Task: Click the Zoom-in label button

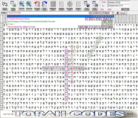Action: pyautogui.click(x=22, y=9)
